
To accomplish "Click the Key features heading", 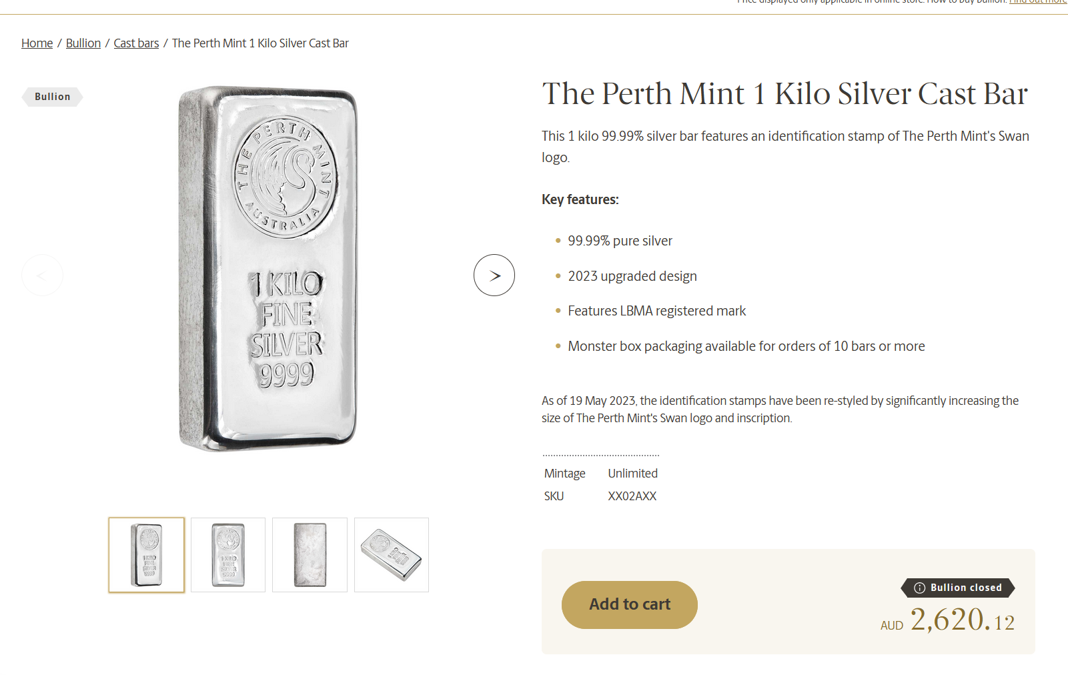I will [580, 199].
